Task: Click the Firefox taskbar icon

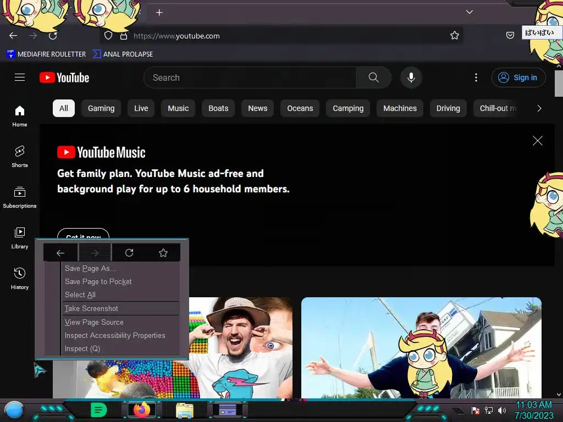Action: click(142, 410)
